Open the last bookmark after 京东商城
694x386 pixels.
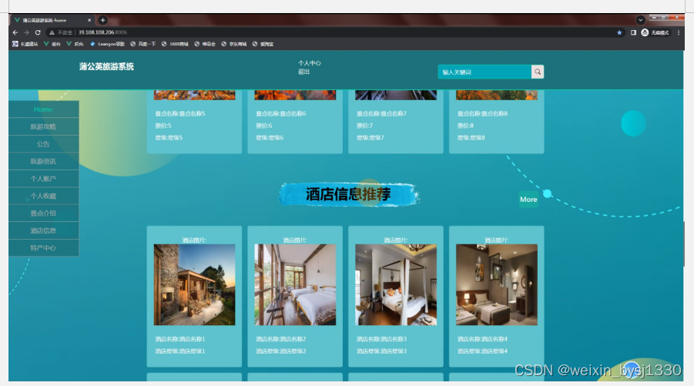click(263, 44)
